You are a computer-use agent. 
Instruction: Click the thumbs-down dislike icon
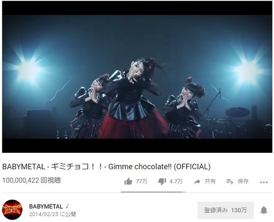(162, 182)
